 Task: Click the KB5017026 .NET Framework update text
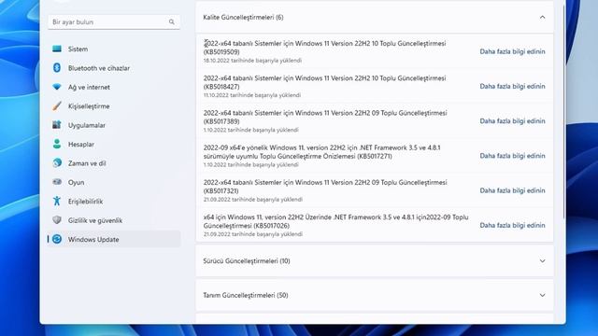pos(336,221)
